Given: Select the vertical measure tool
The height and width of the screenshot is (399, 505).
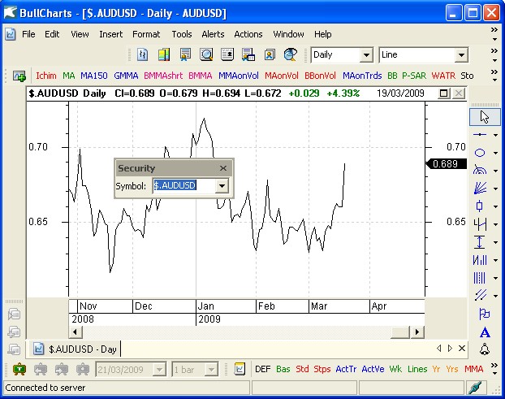Looking at the screenshot, I should coord(480,241).
